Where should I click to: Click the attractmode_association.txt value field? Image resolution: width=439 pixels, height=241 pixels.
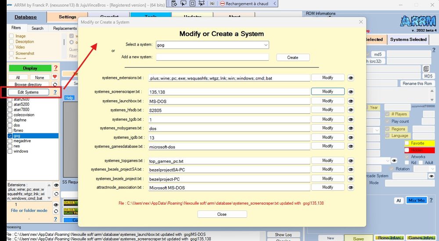coord(229,188)
